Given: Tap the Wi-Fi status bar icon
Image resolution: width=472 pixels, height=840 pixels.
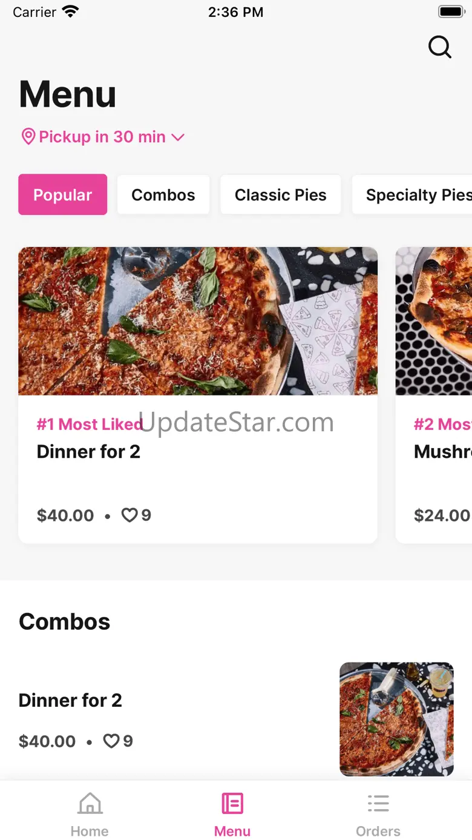Looking at the screenshot, I should [71, 12].
